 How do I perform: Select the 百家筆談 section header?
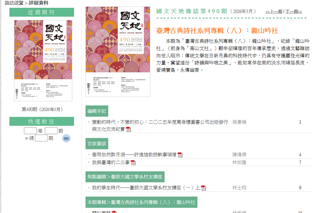coord(97,143)
